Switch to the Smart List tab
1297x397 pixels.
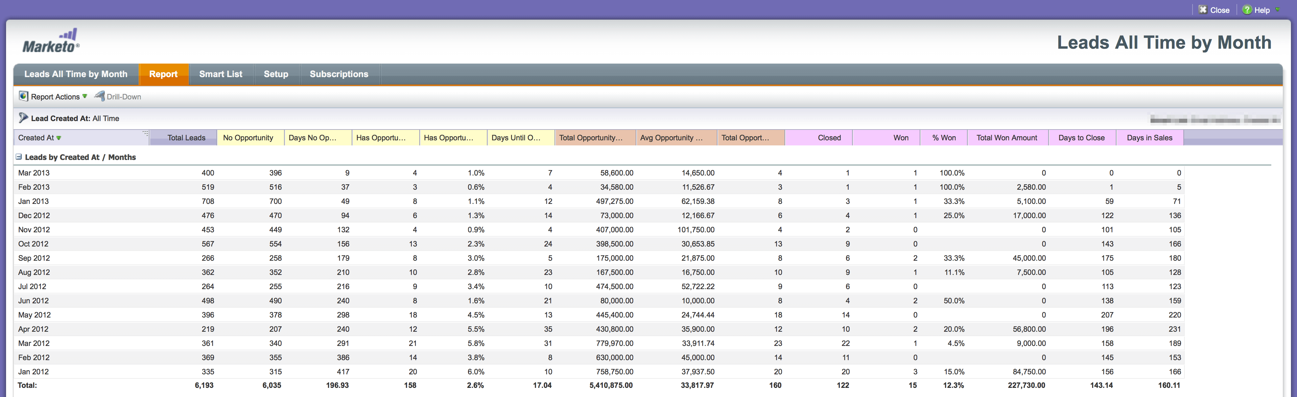(x=220, y=74)
